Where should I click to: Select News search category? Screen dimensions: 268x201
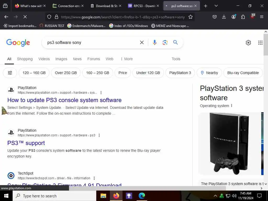point(77,59)
